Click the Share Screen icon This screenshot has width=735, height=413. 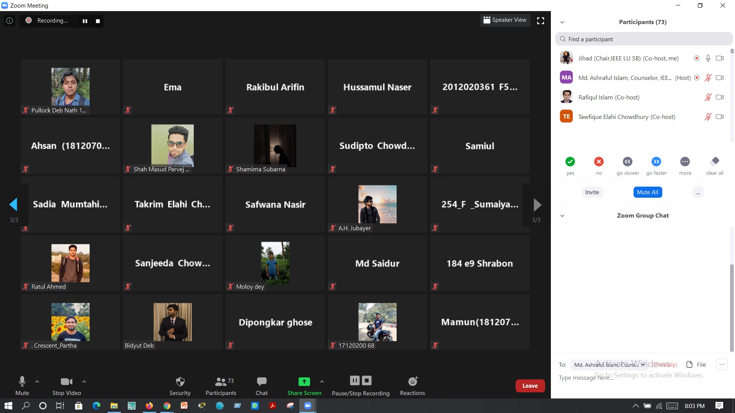click(x=304, y=382)
